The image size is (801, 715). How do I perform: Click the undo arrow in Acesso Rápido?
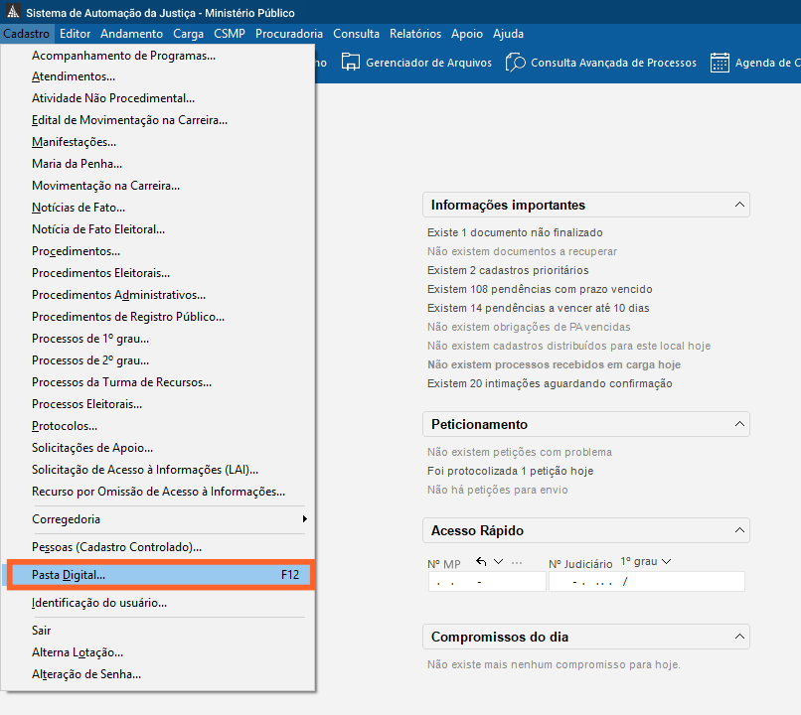point(482,561)
